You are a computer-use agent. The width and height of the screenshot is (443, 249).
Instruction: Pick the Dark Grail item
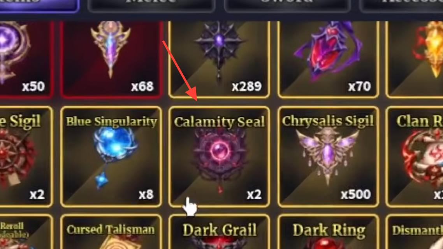219,232
